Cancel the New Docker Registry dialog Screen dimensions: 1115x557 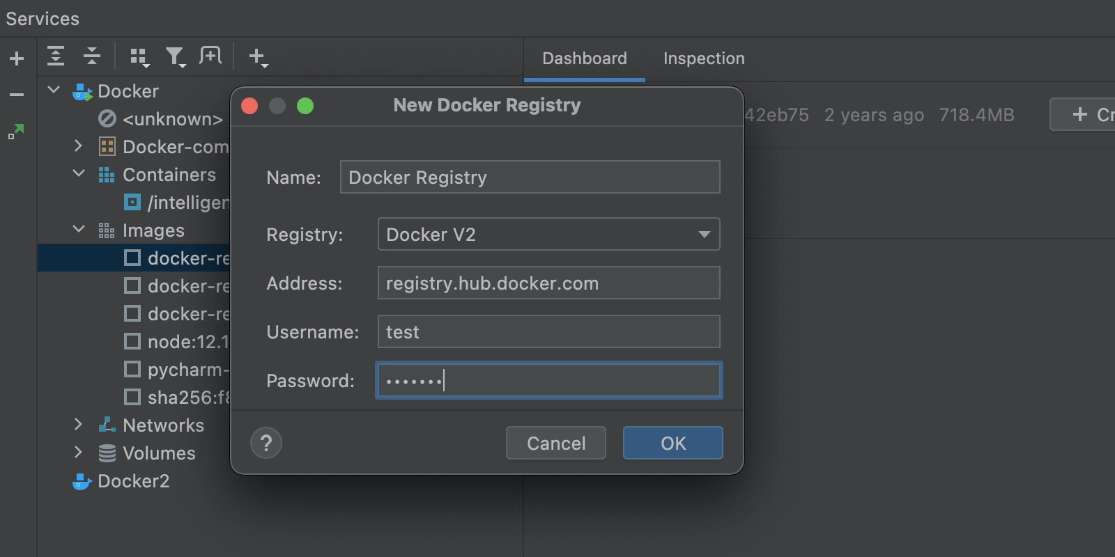[556, 443]
